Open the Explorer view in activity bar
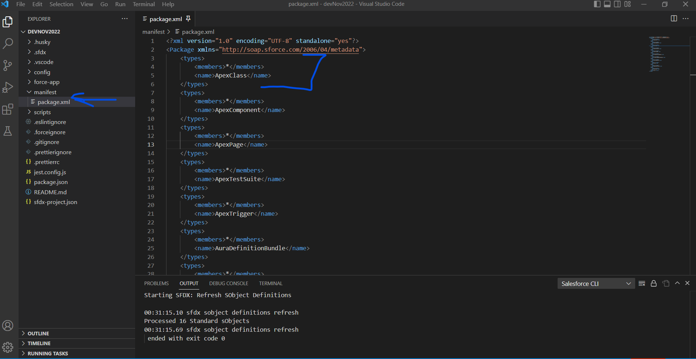This screenshot has height=359, width=696. [8, 22]
